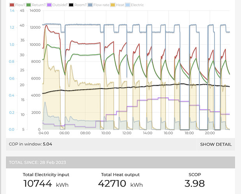Click the 14000 label on the y-axis
The width and height of the screenshot is (241, 194).
pyautogui.click(x=35, y=10)
